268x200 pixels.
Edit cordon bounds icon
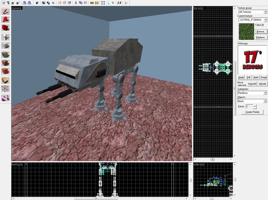[97, 3]
